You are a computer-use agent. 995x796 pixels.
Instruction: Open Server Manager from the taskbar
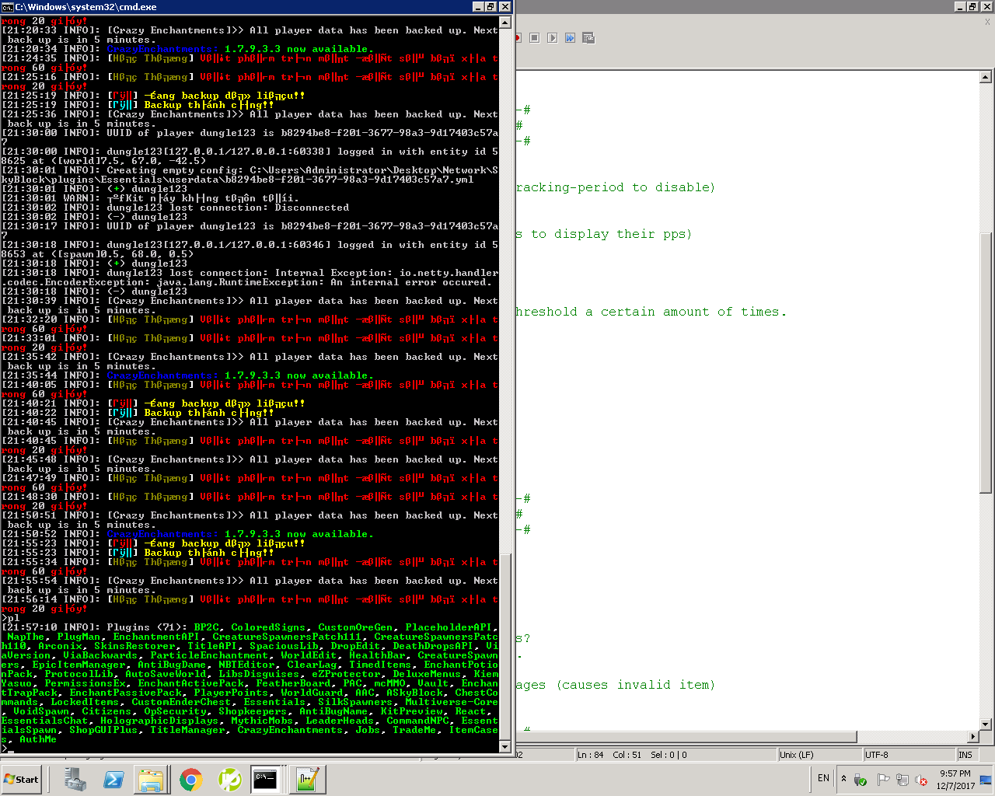tap(75, 779)
